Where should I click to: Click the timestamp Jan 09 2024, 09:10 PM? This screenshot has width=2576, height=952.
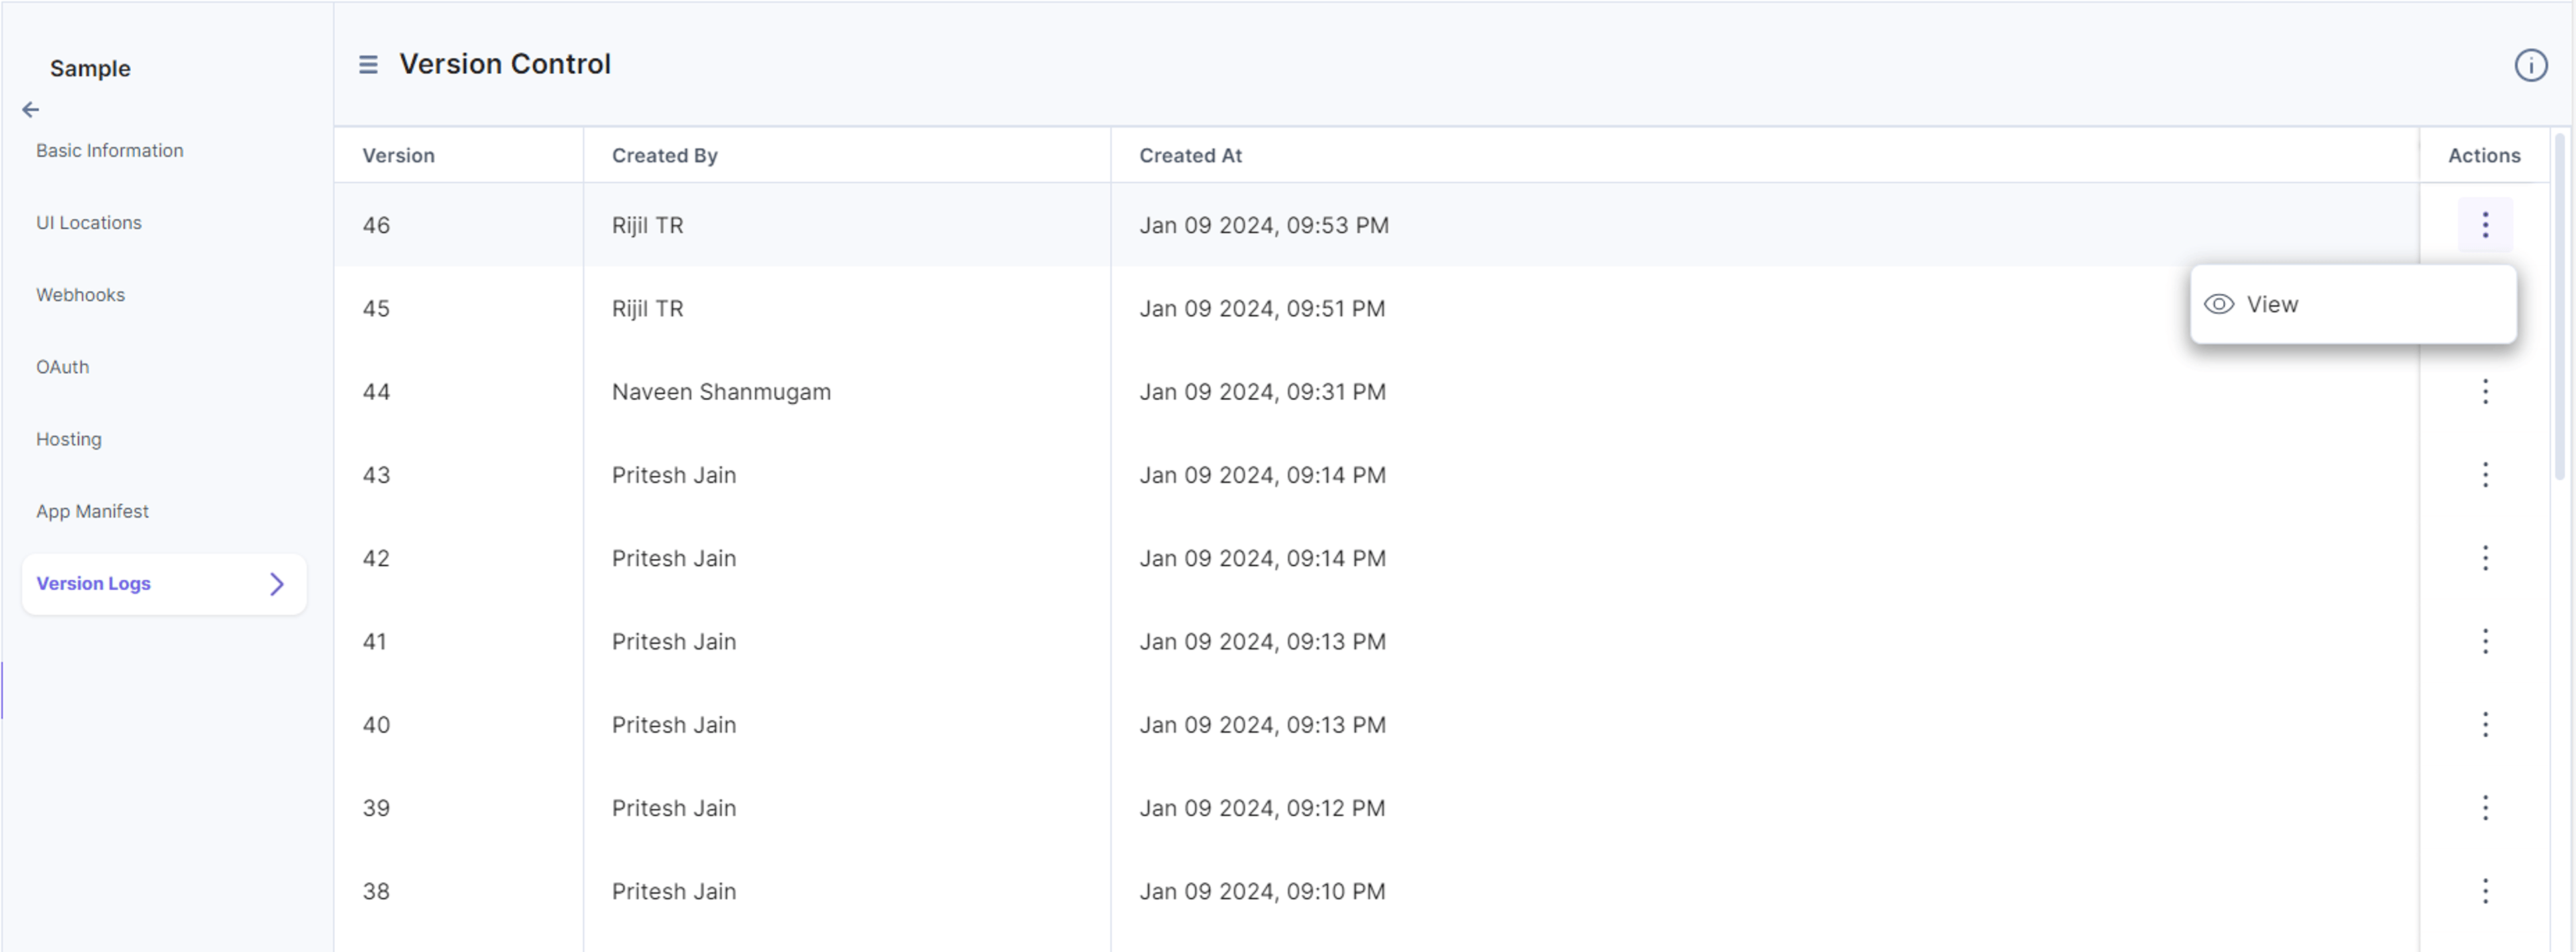[1263, 891]
